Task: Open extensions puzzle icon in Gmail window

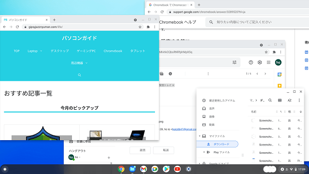Action: (274, 52)
